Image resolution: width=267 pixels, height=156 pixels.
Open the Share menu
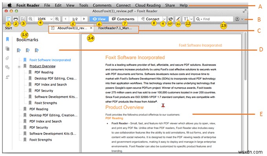(x=170, y=5)
